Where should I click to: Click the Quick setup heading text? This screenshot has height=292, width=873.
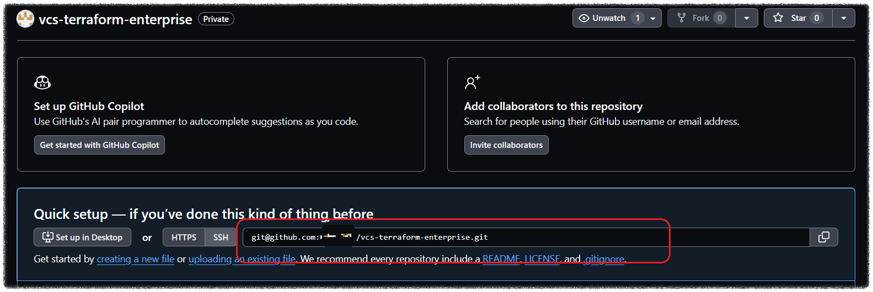click(x=203, y=214)
